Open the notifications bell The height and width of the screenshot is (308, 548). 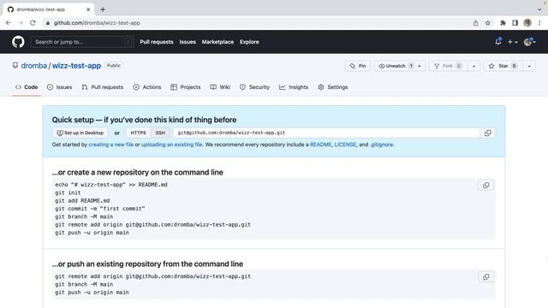[498, 42]
